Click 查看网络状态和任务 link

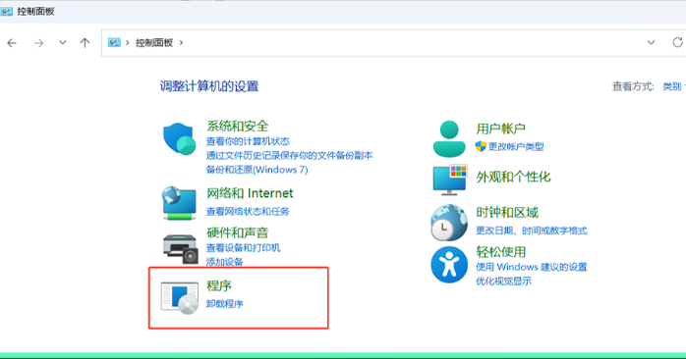click(x=248, y=212)
